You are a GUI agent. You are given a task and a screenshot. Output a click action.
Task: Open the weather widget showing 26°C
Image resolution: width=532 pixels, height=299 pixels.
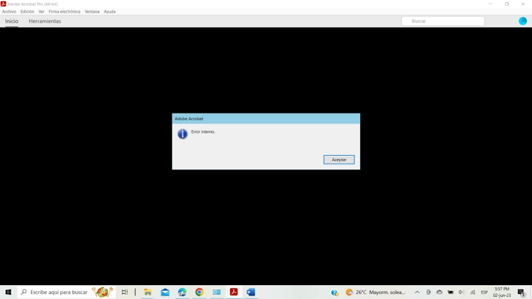375,292
